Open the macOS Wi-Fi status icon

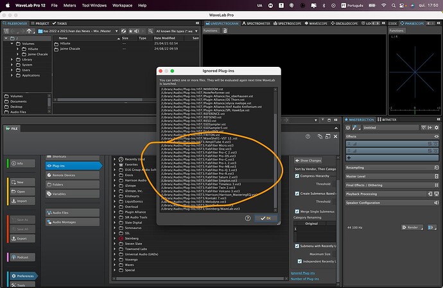(383, 5)
